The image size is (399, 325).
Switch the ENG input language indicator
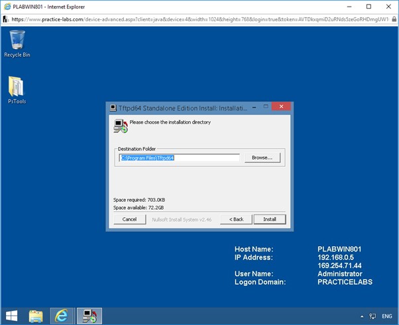(x=387, y=316)
